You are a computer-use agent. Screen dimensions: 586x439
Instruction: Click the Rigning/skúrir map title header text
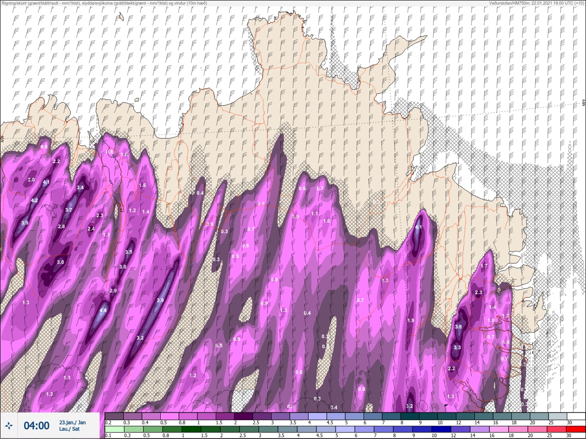point(103,3)
